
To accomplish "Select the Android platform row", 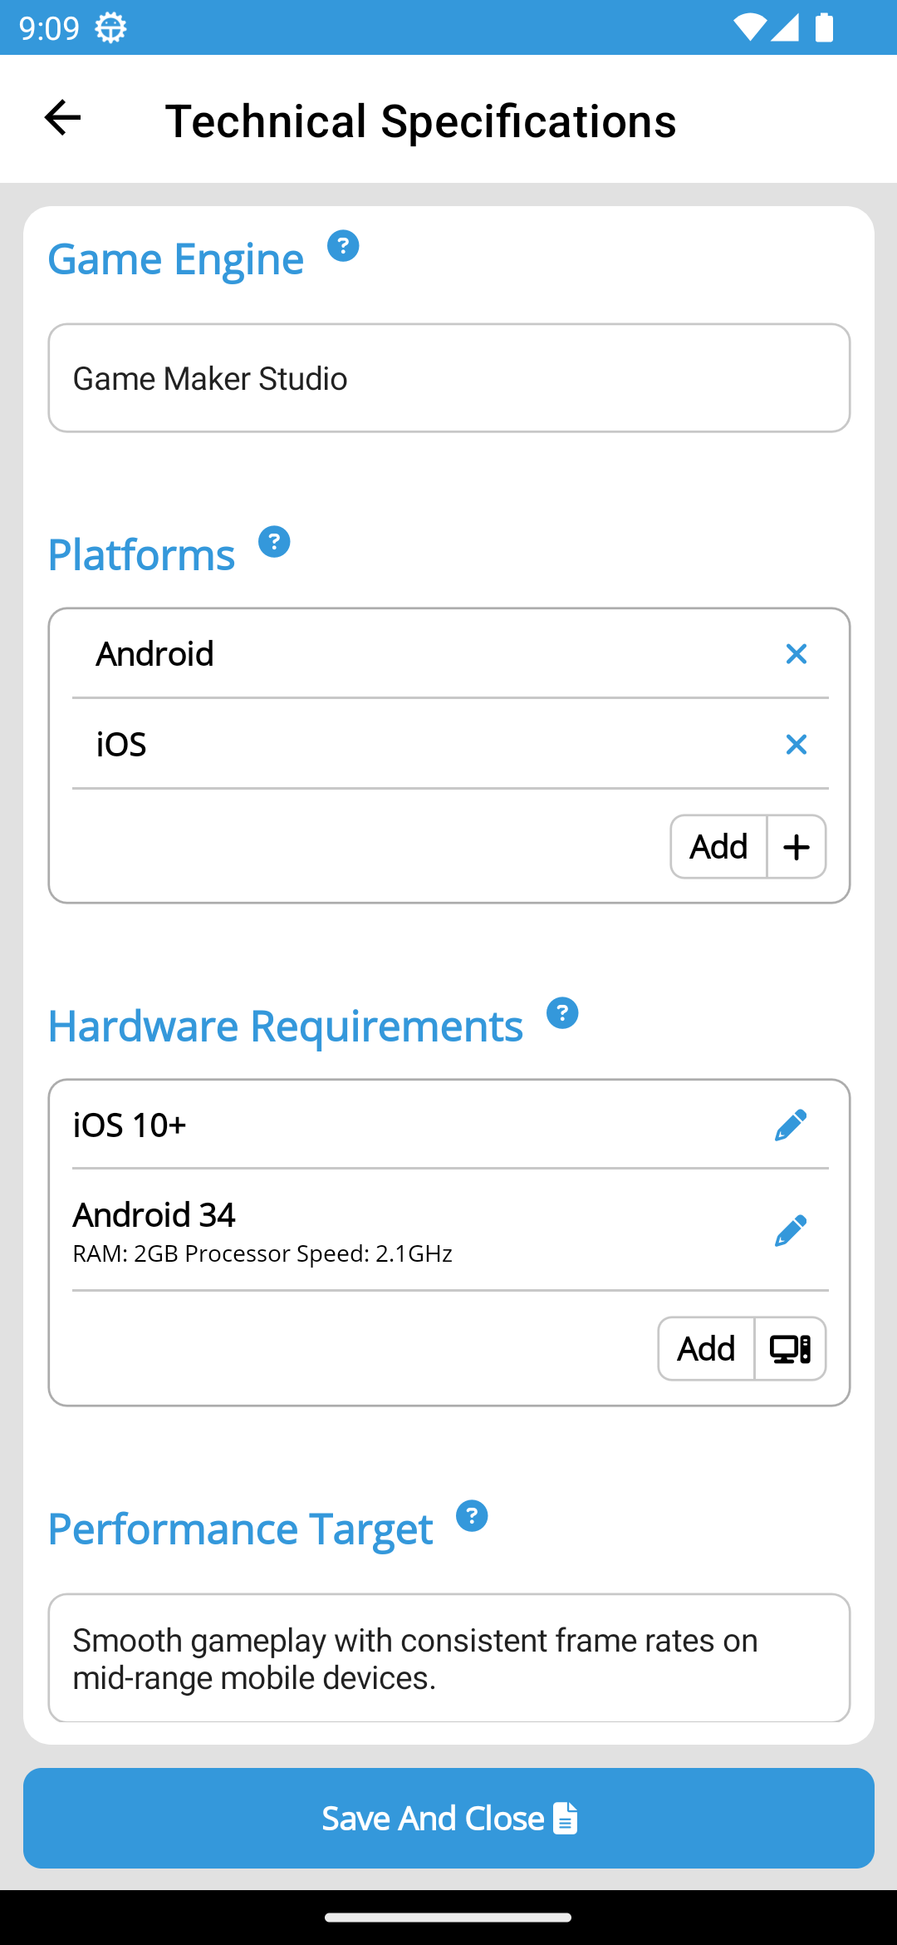I will pos(399,654).
